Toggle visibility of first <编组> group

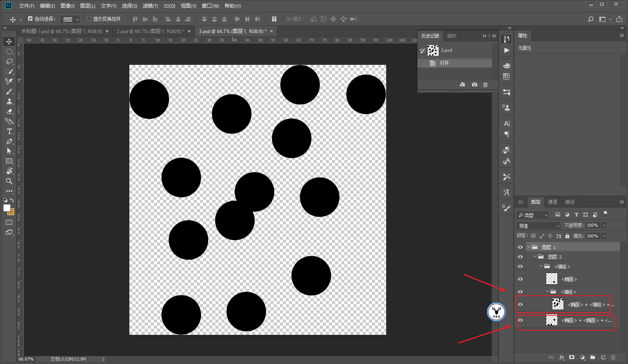click(x=520, y=266)
